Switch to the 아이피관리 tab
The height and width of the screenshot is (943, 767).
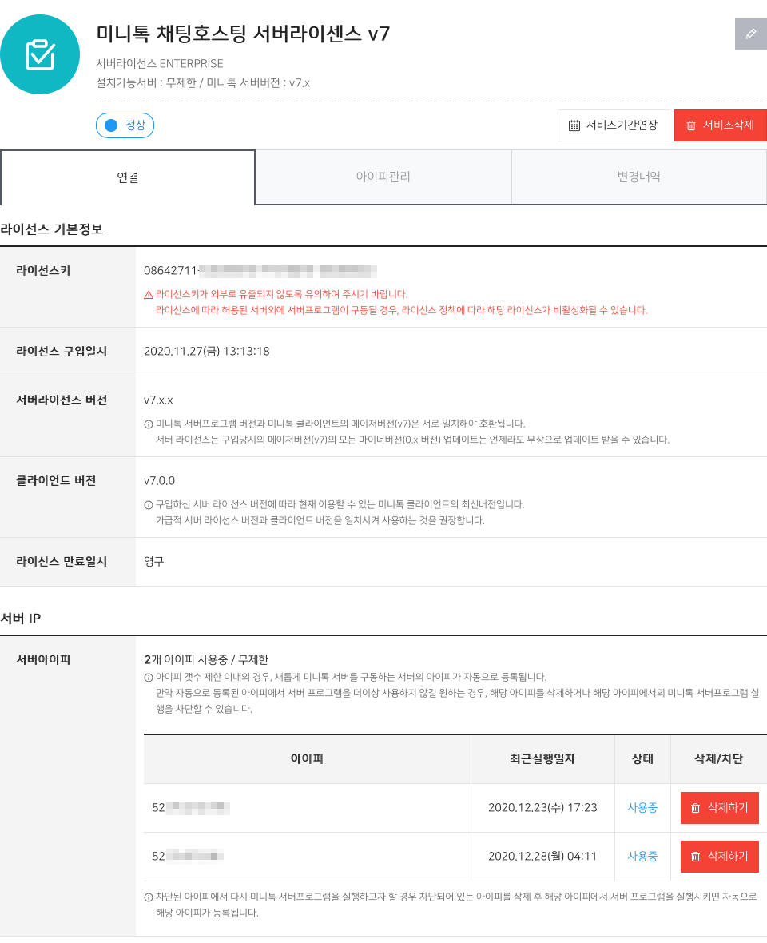pyautogui.click(x=383, y=177)
